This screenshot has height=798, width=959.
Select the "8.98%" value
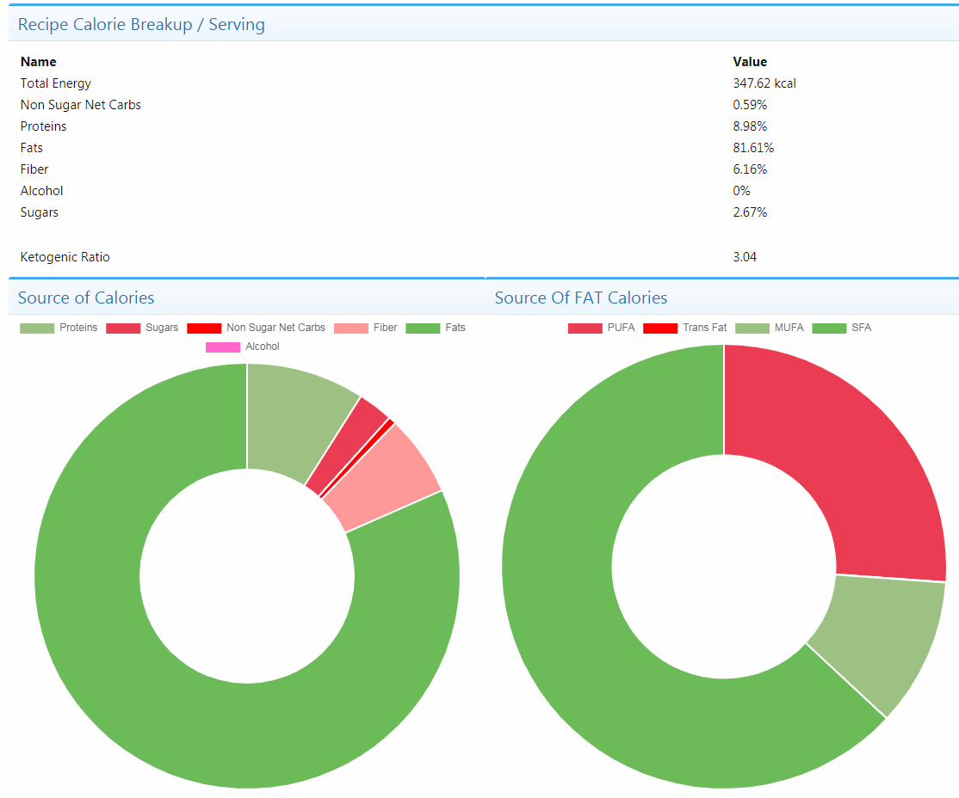750,126
